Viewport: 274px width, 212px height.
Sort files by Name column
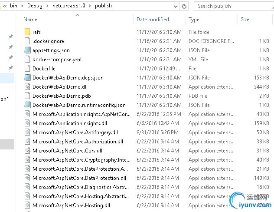click(x=30, y=20)
